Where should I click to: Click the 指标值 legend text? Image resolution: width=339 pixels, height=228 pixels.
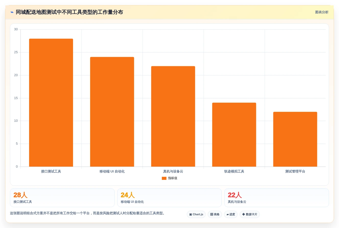point(172,178)
